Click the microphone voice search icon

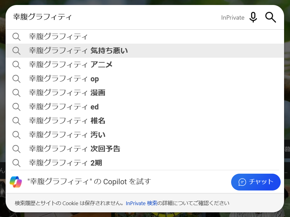253,17
